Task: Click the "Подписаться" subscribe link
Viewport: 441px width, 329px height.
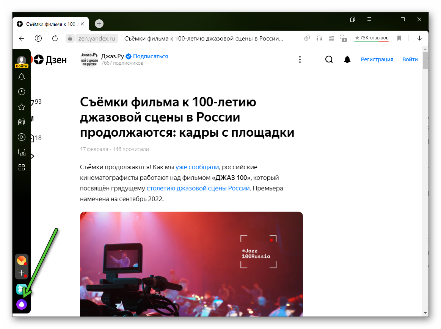Action: point(150,56)
